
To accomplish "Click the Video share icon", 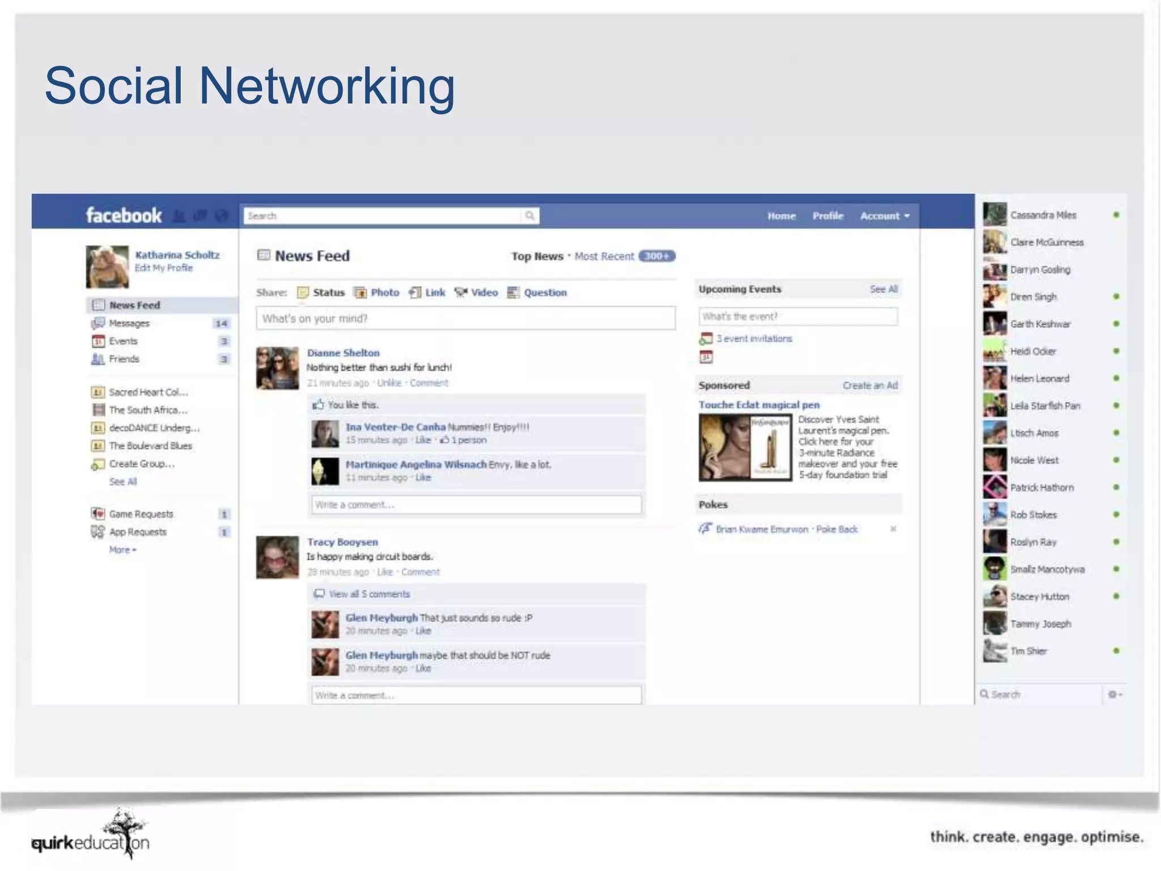I will pyautogui.click(x=460, y=292).
